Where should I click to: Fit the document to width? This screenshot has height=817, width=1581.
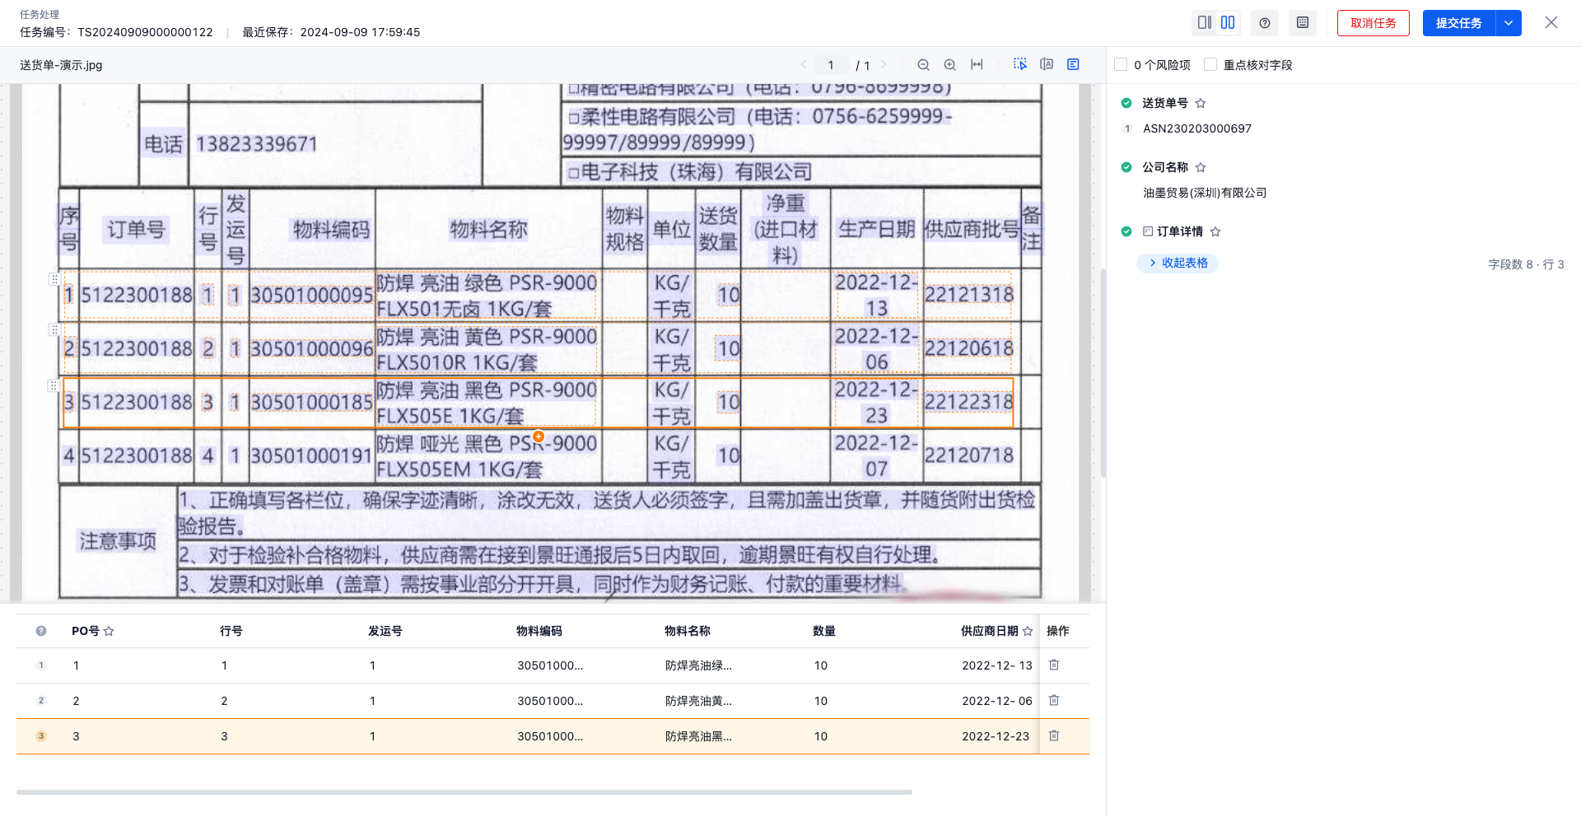click(x=977, y=65)
